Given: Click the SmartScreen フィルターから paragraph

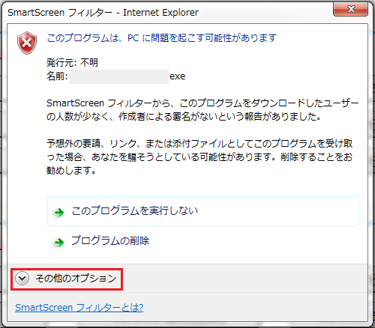Looking at the screenshot, I should pos(202,110).
